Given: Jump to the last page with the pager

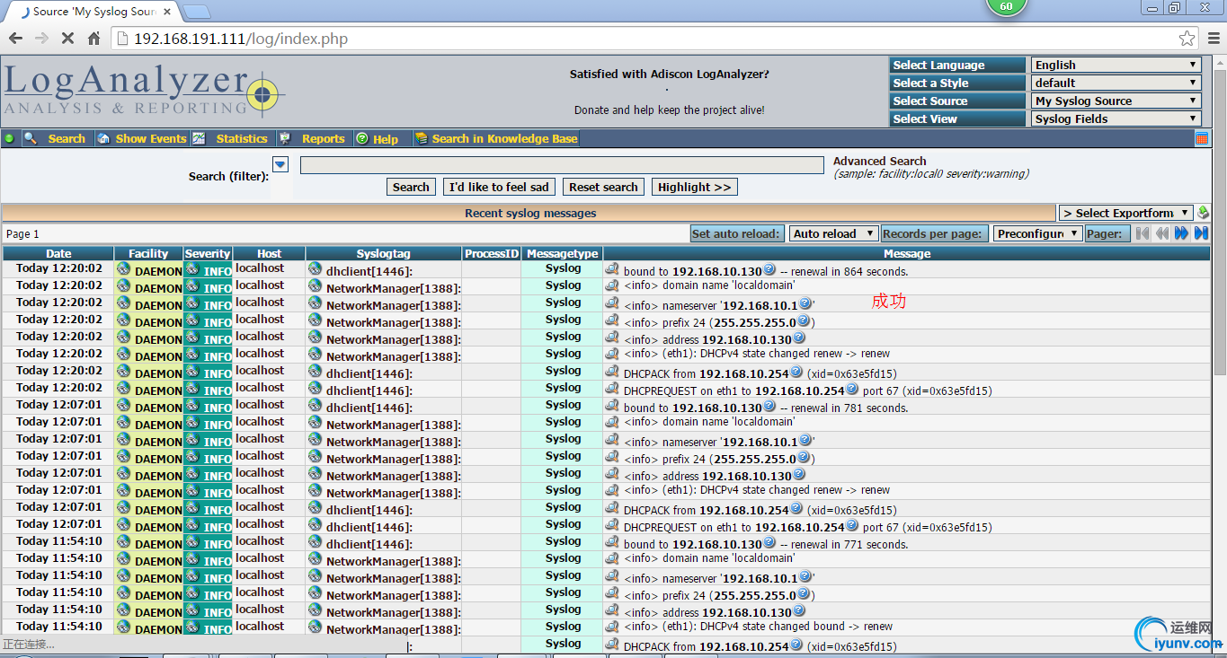Looking at the screenshot, I should pyautogui.click(x=1201, y=233).
